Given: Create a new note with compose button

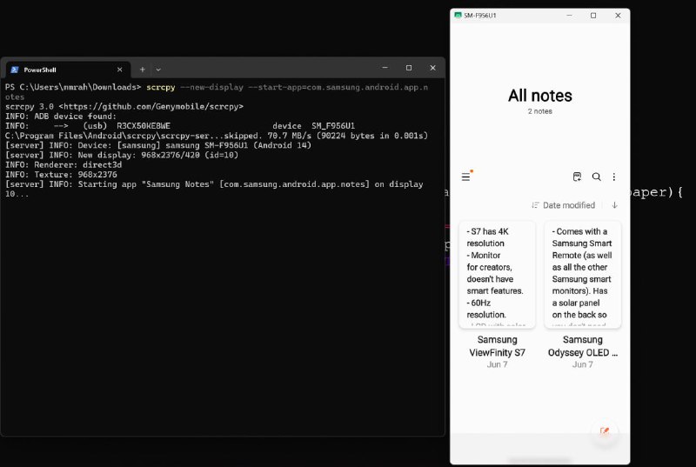Looking at the screenshot, I should coord(605,431).
